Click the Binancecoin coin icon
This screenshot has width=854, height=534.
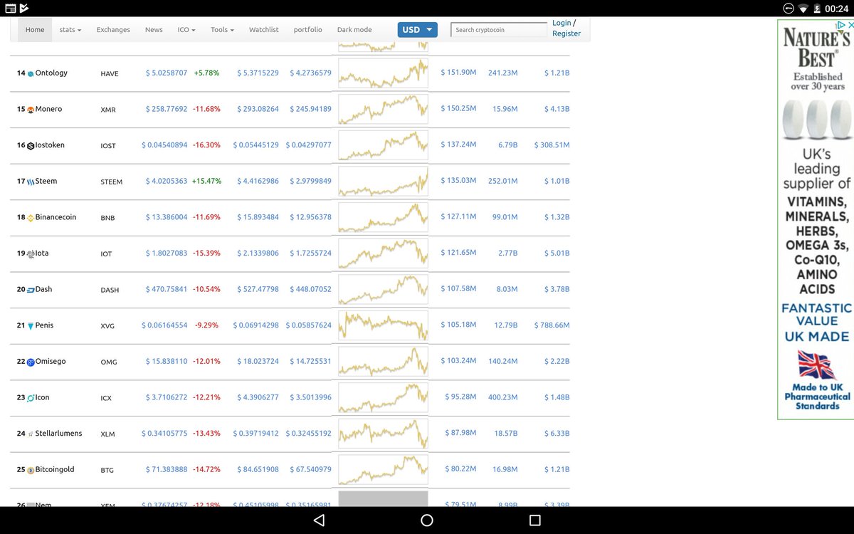[x=31, y=218]
